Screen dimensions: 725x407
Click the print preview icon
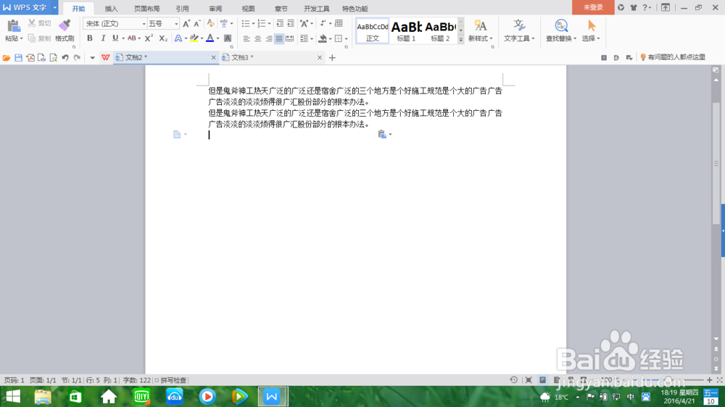point(53,58)
